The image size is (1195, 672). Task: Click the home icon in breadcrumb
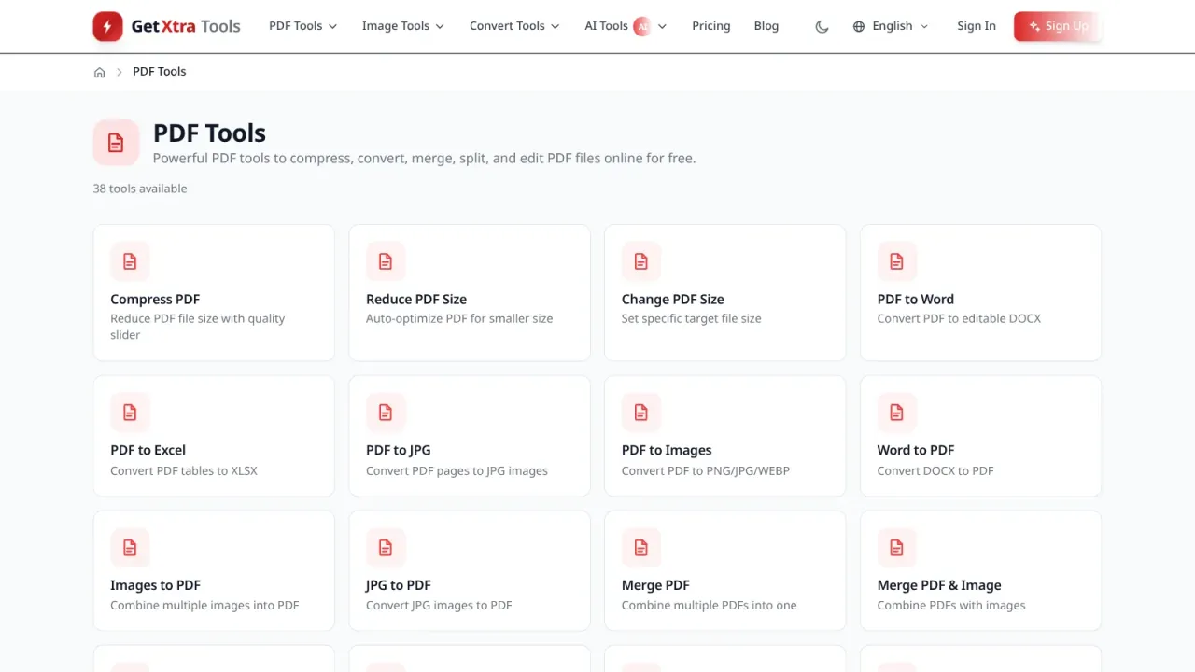tap(99, 72)
